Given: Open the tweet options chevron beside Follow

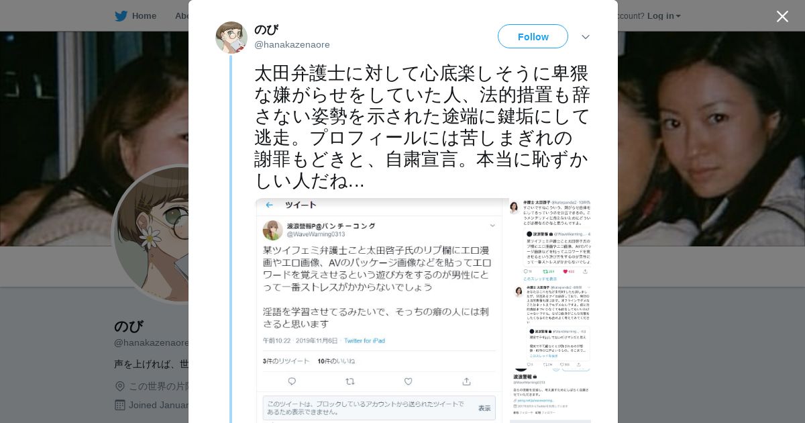Looking at the screenshot, I should pyautogui.click(x=586, y=37).
